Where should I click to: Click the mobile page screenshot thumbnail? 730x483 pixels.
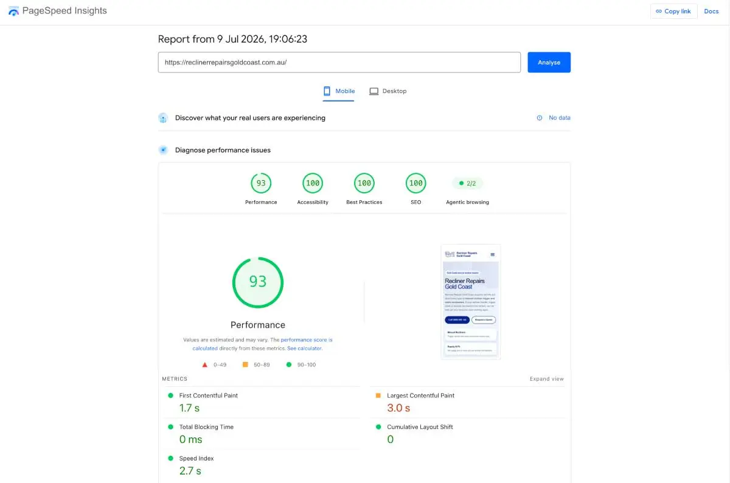(x=471, y=302)
